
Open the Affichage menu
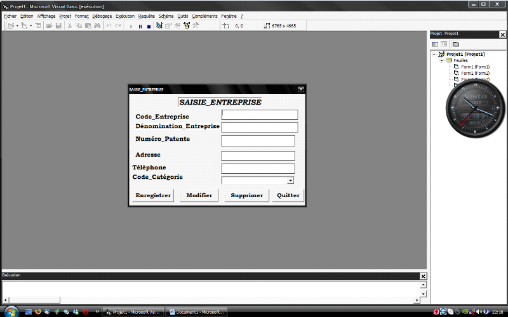click(x=46, y=16)
